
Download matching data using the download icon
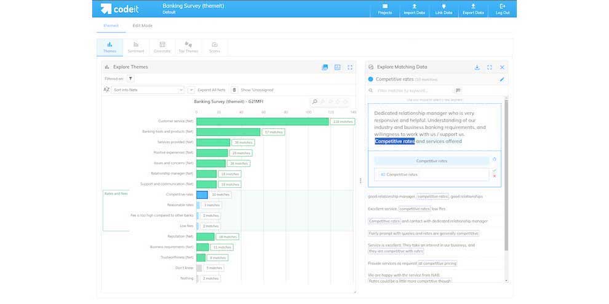(477, 67)
